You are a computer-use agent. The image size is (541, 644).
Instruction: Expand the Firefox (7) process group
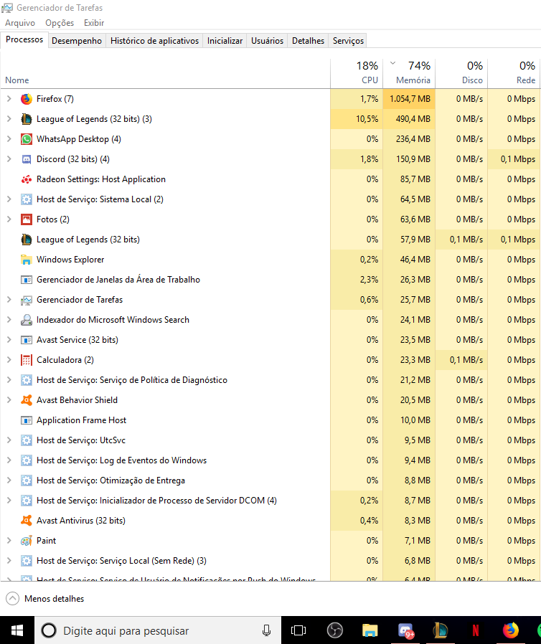coord(9,99)
